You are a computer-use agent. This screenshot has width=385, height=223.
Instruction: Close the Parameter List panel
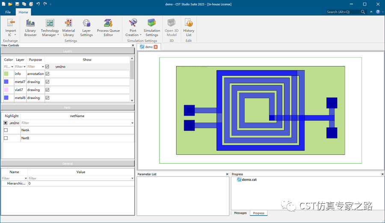click(x=227, y=174)
